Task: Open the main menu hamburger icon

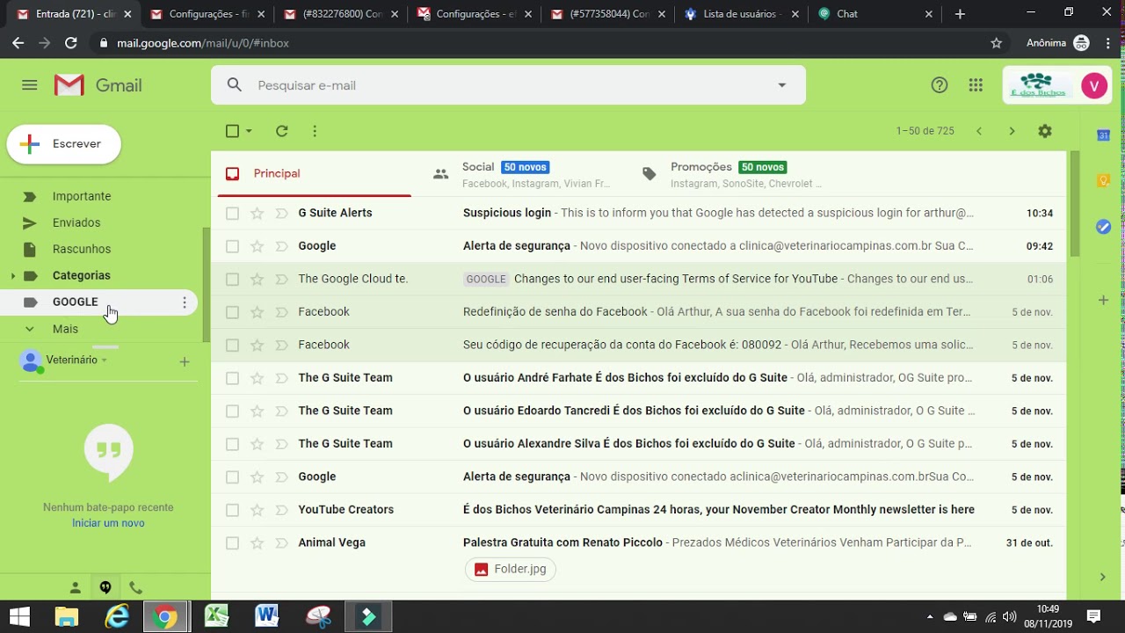Action: click(30, 85)
